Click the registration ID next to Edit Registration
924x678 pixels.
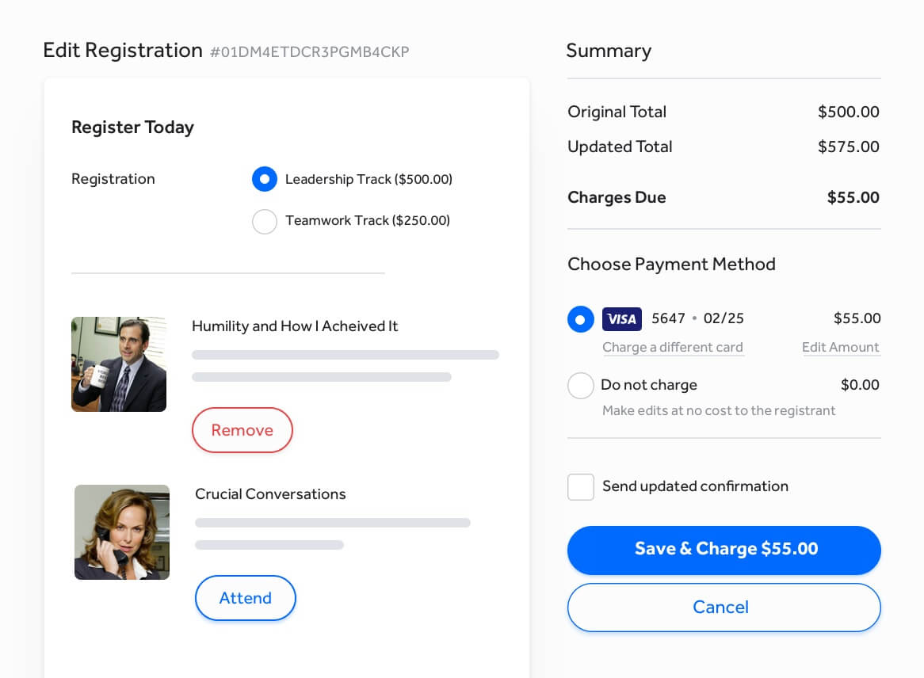tap(310, 52)
